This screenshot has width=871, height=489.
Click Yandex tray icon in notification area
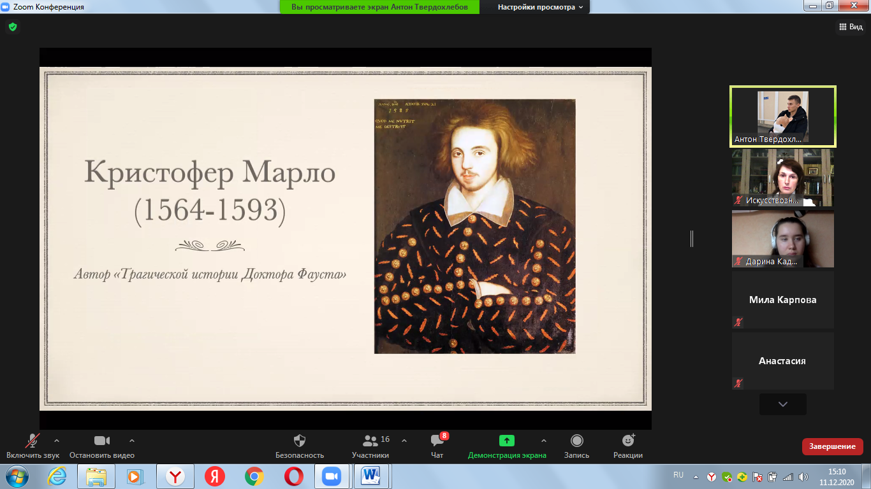[x=712, y=476]
